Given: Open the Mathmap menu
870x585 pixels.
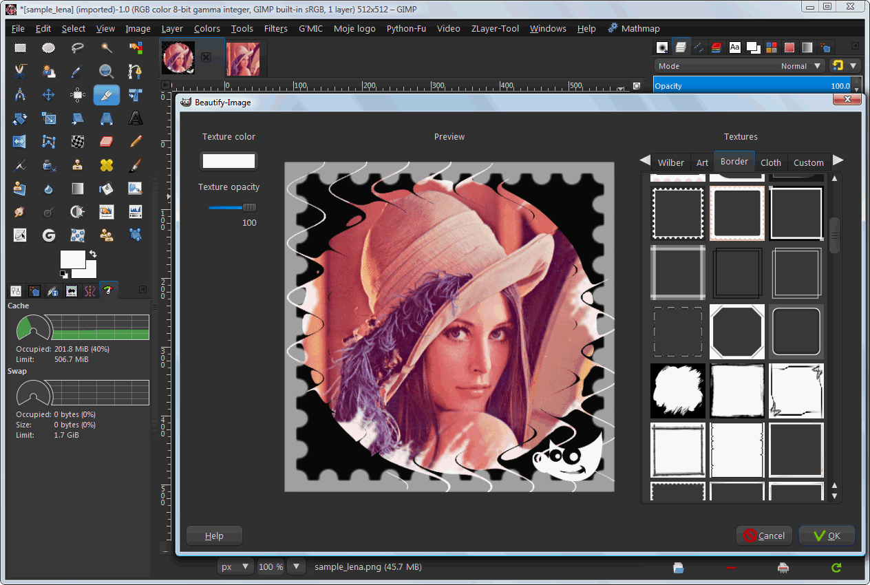Looking at the screenshot, I should 634,28.
